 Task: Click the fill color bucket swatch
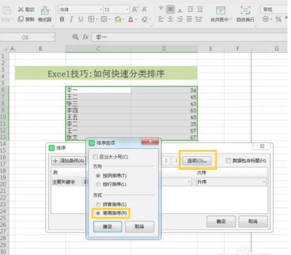118,19
